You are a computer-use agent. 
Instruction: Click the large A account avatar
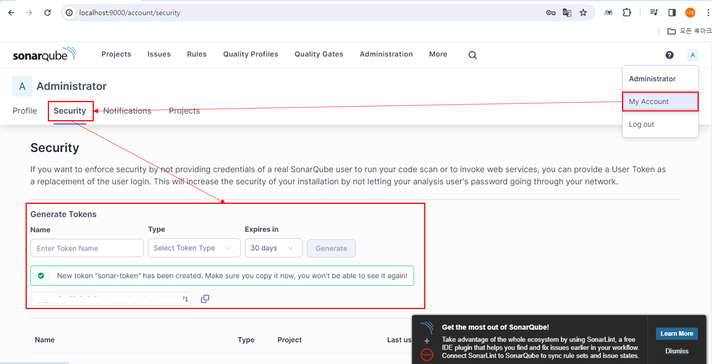click(22, 86)
